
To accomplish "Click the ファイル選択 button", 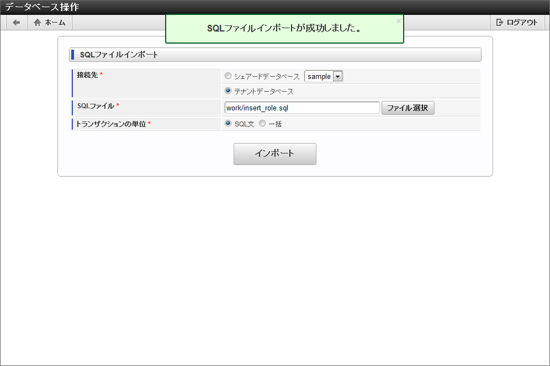I will pyautogui.click(x=408, y=108).
